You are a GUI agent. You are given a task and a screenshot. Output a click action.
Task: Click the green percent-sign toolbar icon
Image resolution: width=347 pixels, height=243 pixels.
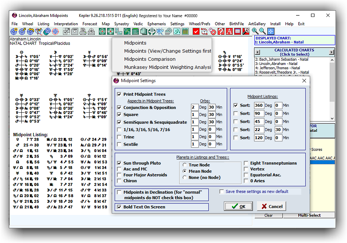[127, 31]
